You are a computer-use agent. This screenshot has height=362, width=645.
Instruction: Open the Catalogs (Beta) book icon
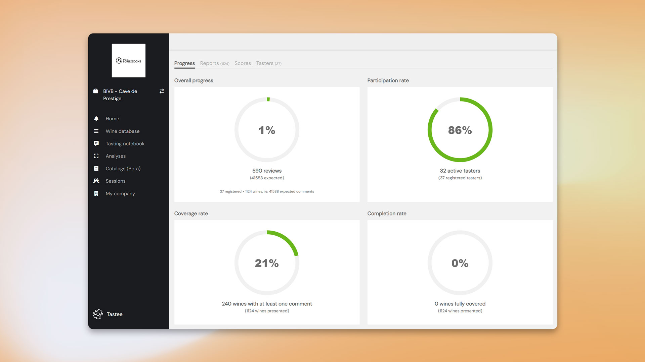97,168
